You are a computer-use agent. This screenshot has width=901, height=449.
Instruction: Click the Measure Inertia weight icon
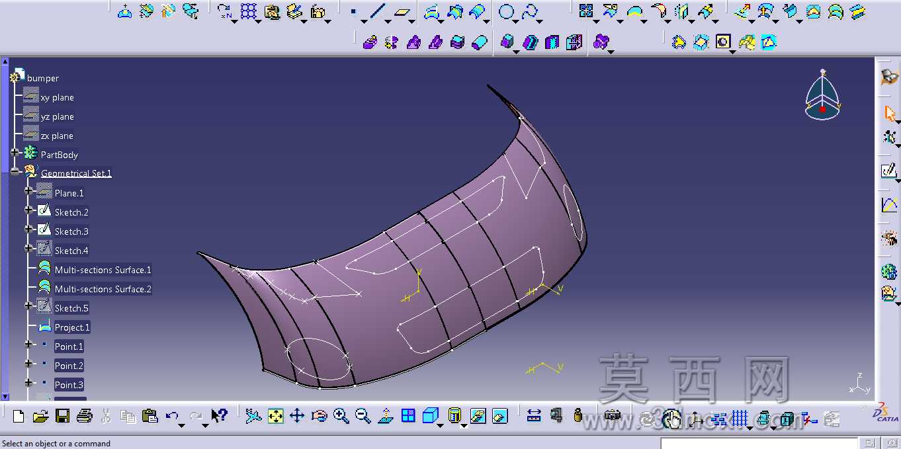[578, 416]
